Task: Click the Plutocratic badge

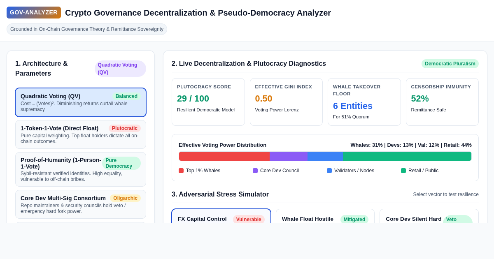Action: (125, 128)
